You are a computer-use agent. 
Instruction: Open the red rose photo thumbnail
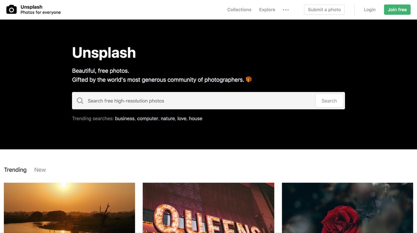tap(347, 208)
